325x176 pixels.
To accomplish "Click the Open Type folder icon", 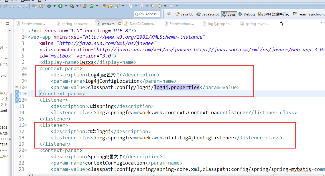I will click(x=104, y=6).
